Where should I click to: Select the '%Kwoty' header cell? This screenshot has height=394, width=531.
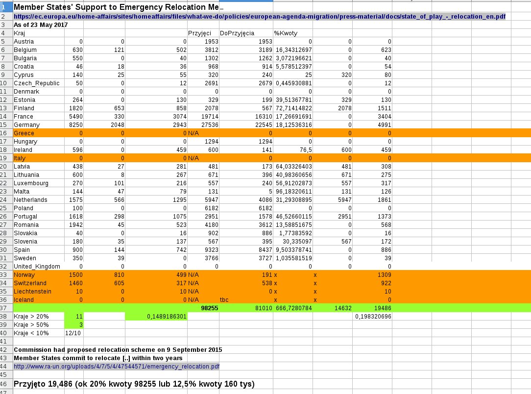(x=293, y=33)
